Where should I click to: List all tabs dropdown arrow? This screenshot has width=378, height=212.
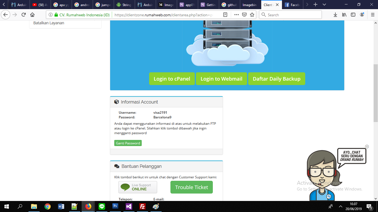coord(324,5)
